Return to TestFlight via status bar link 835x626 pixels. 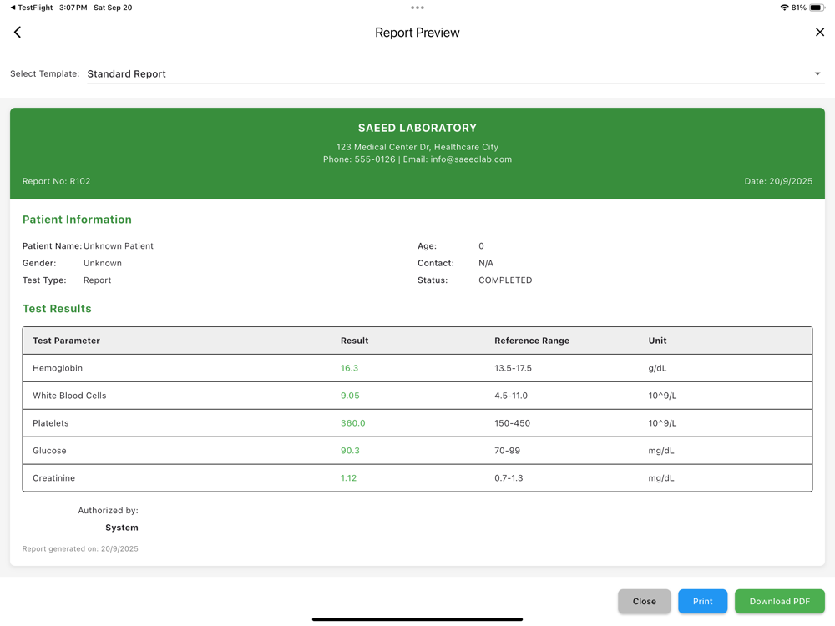(32, 8)
